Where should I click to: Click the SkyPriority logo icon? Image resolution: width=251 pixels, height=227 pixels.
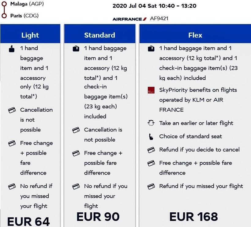pyautogui.click(x=151, y=90)
